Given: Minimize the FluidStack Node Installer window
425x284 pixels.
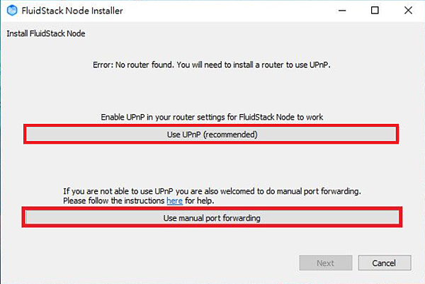Looking at the screenshot, I should click(x=342, y=11).
